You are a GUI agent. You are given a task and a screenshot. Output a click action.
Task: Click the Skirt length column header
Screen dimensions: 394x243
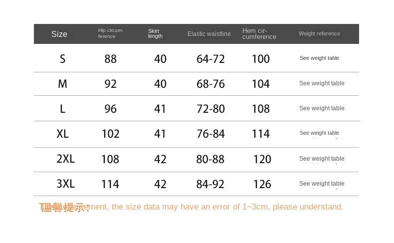pyautogui.click(x=155, y=33)
